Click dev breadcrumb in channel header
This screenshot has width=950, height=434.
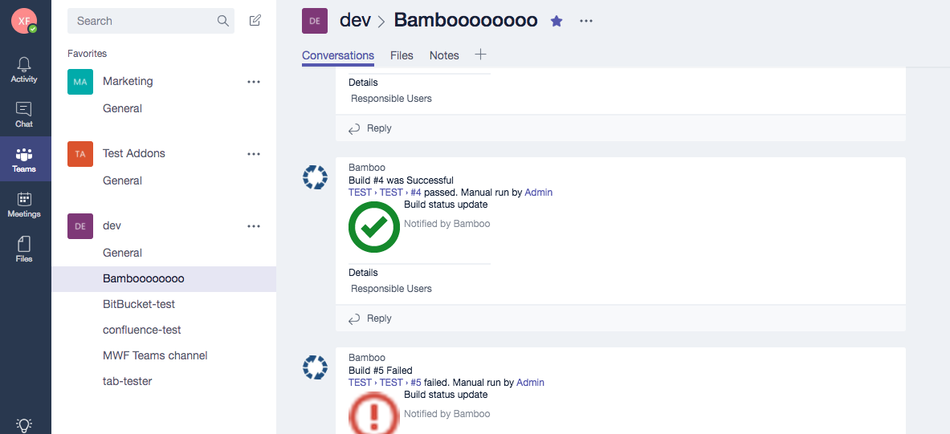pyautogui.click(x=354, y=20)
